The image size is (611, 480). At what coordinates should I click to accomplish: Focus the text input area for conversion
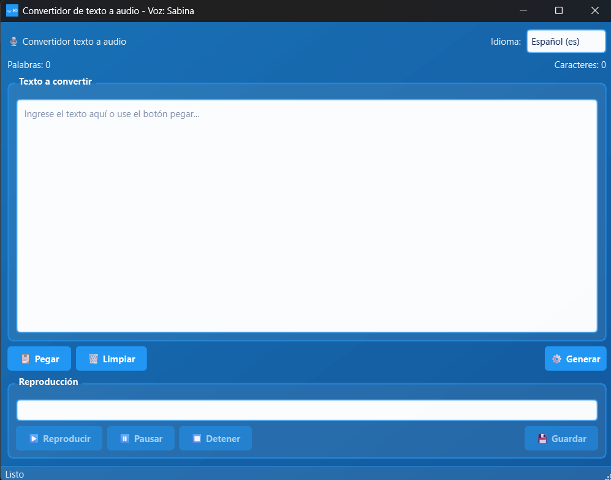click(x=306, y=216)
